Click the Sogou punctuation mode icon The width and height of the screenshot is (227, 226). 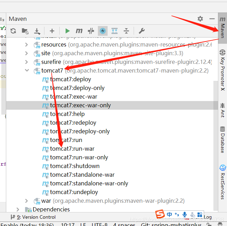click(177, 215)
